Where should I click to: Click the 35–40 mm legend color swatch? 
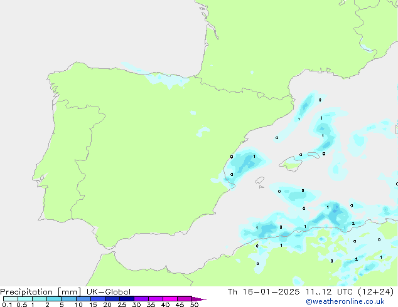(x=156, y=299)
